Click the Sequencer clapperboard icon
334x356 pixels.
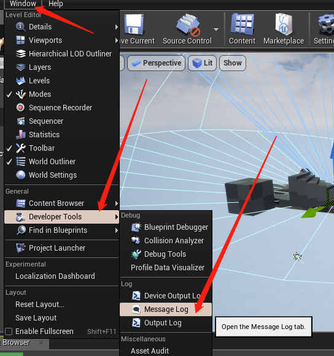(21, 121)
